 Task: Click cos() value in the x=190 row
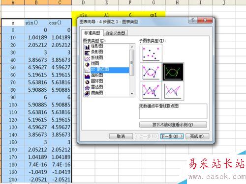(60, 172)
